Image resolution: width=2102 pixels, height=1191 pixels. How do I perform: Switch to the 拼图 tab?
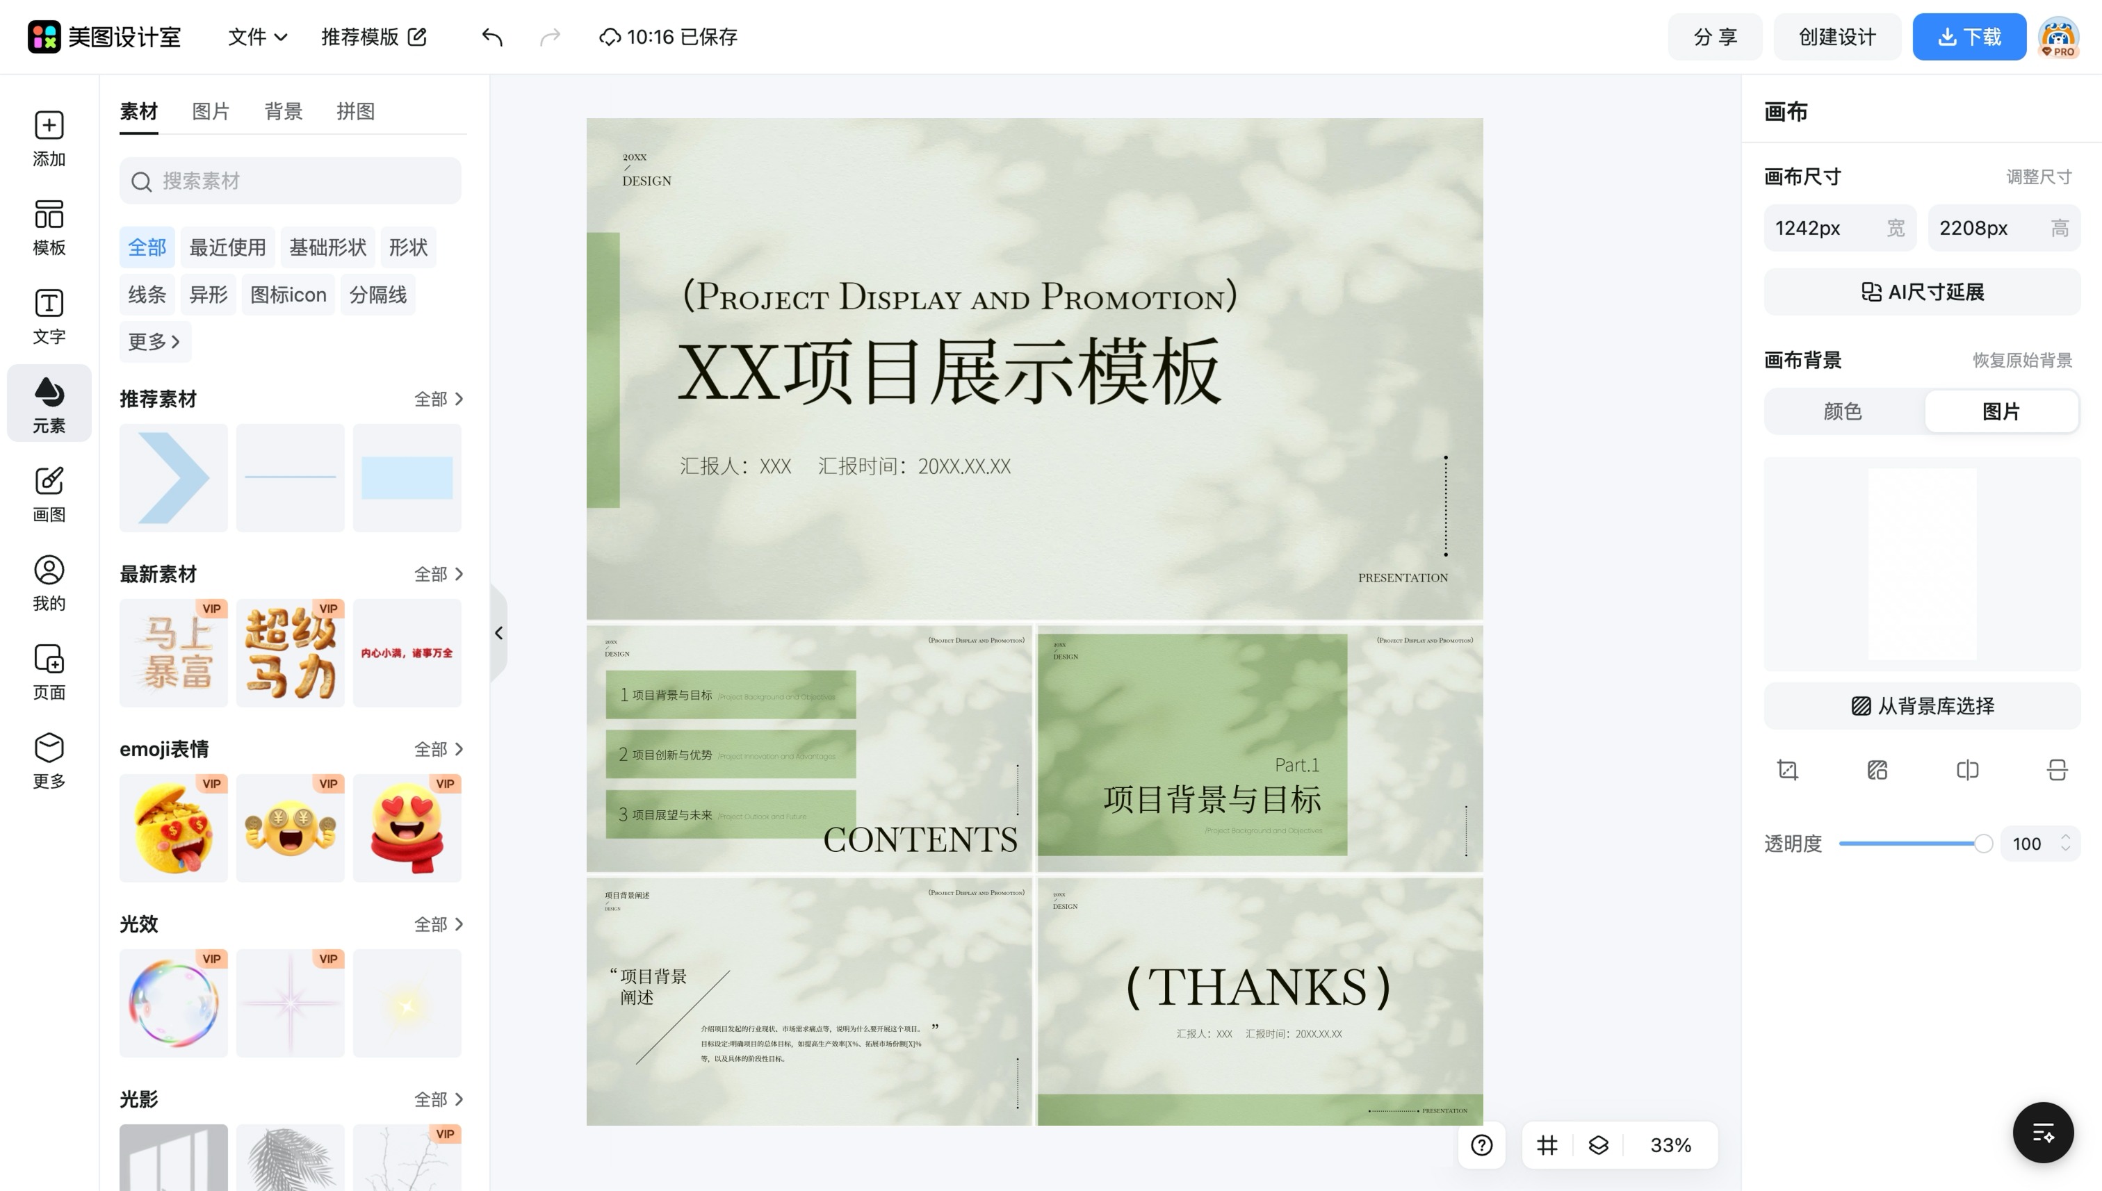tap(355, 111)
